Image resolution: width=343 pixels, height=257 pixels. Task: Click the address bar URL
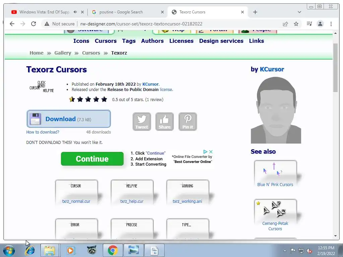click(x=141, y=24)
